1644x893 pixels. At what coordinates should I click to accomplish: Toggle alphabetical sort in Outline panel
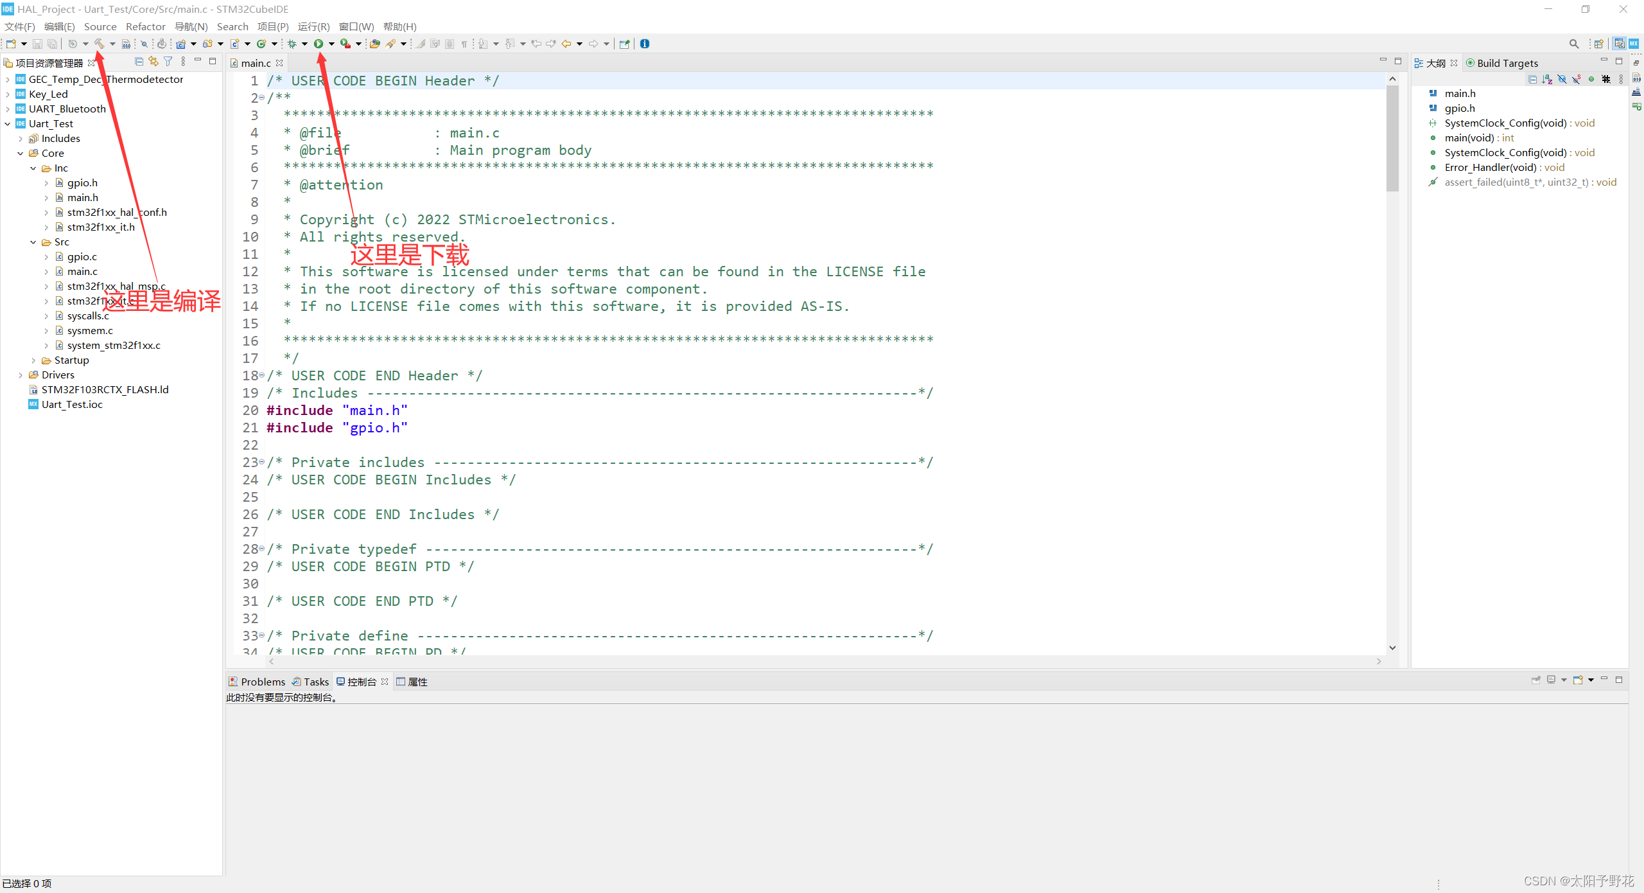pyautogui.click(x=1547, y=79)
